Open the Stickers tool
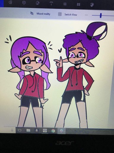114x153 pixels. [38, 3]
